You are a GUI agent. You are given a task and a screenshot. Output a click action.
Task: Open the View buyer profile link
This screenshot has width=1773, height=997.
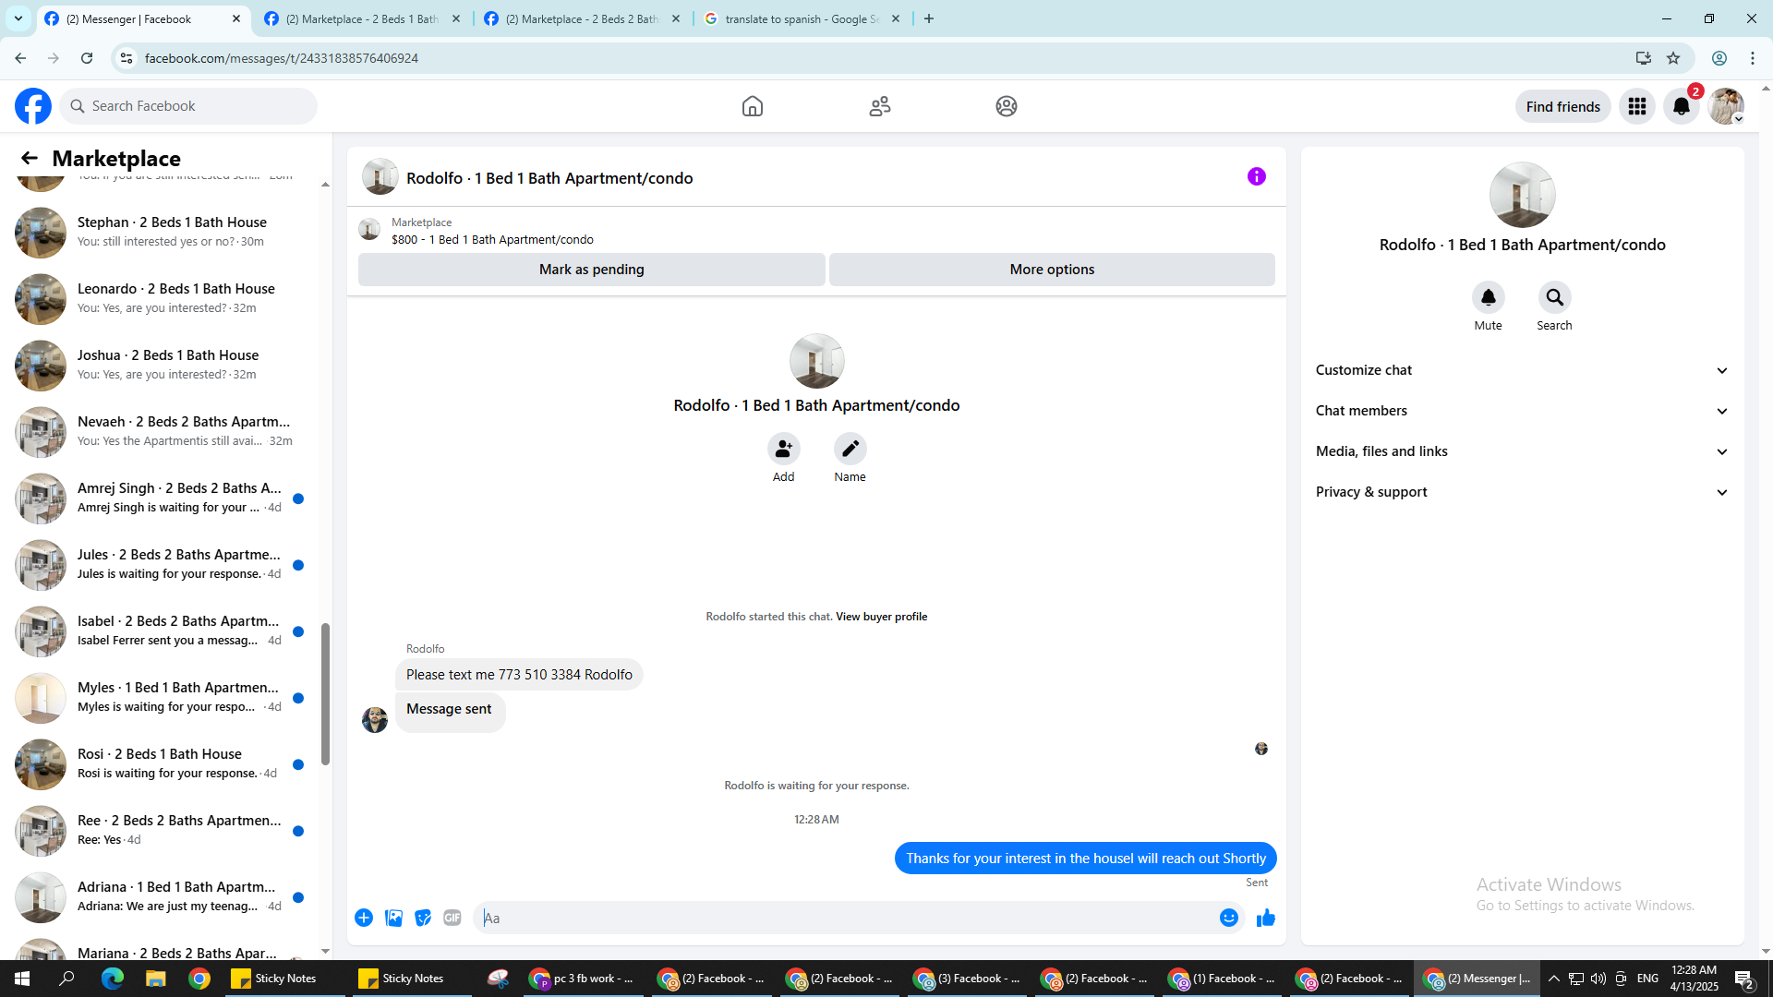(x=881, y=617)
